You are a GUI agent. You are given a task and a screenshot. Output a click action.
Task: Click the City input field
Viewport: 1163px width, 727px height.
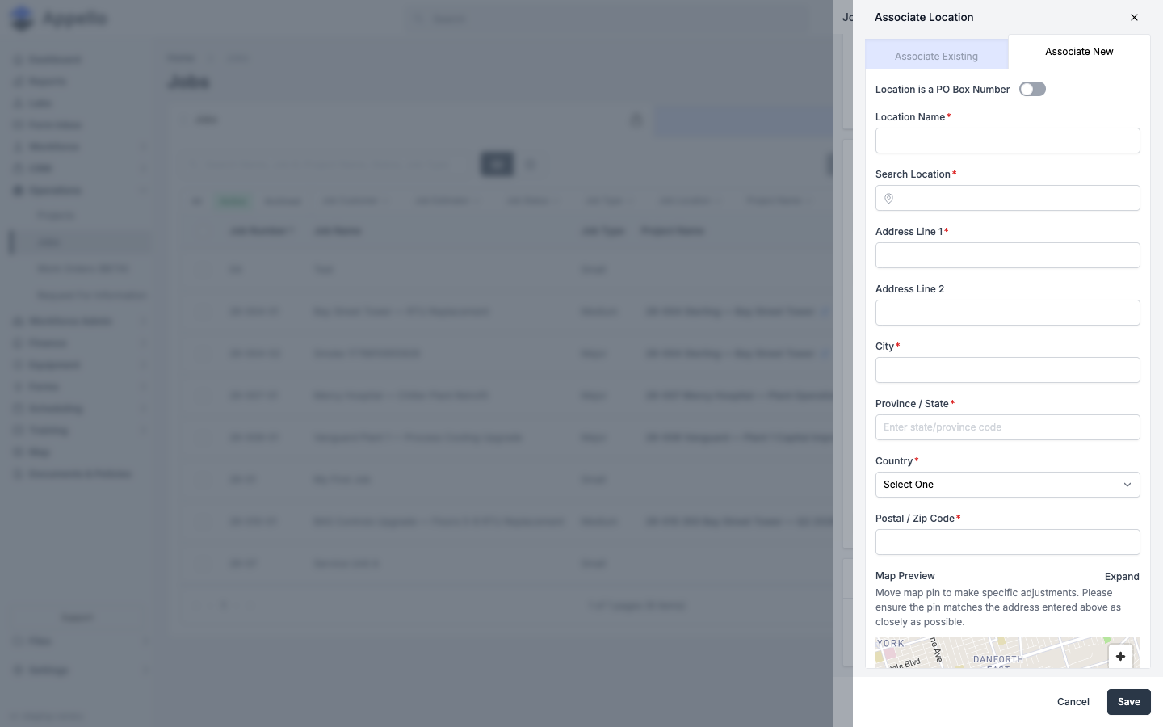(1008, 370)
